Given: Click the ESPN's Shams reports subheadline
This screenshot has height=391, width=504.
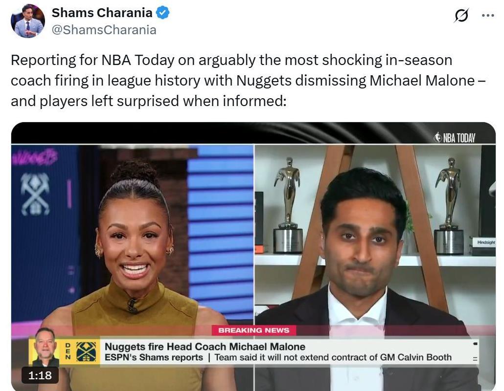Looking at the screenshot, I should [154, 357].
